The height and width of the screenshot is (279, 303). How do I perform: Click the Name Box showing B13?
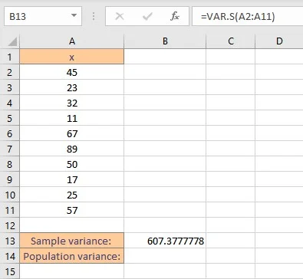tap(43, 17)
